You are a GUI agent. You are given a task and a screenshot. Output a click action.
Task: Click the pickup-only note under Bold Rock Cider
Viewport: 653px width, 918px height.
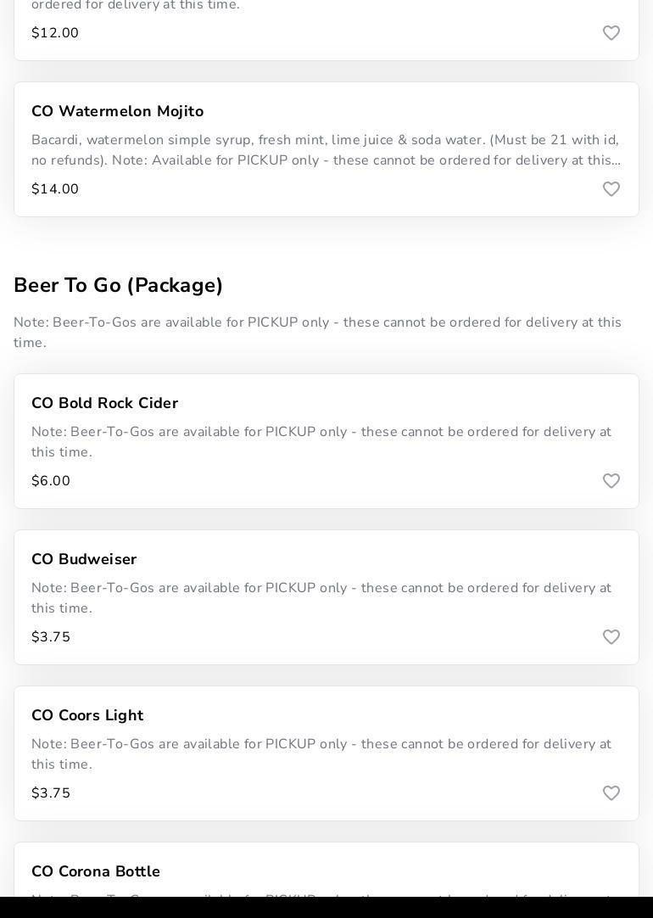[321, 442]
